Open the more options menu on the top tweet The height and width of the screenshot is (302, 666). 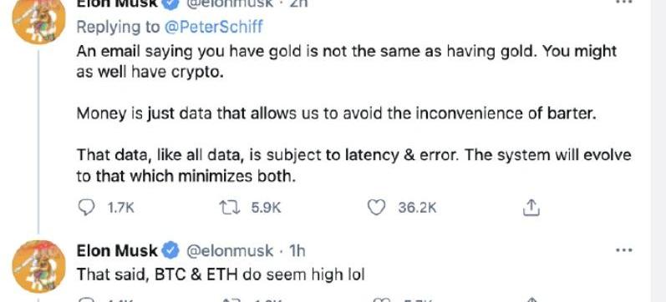pyautogui.click(x=624, y=3)
